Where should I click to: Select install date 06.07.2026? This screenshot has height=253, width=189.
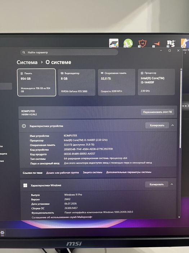tap(71, 203)
